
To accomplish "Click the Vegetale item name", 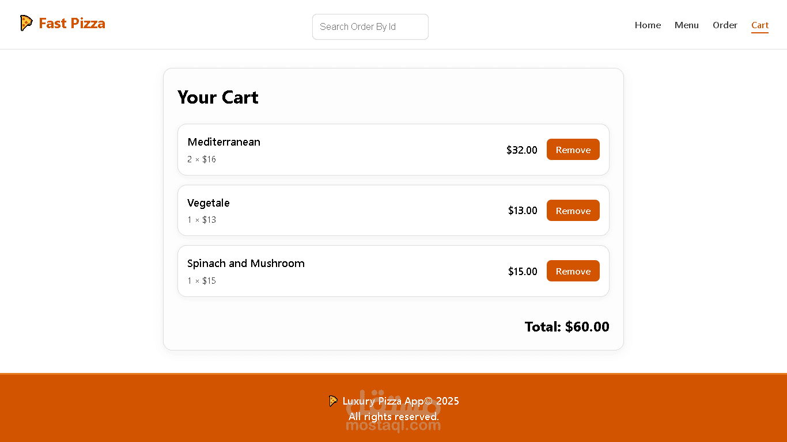I will coord(208,203).
